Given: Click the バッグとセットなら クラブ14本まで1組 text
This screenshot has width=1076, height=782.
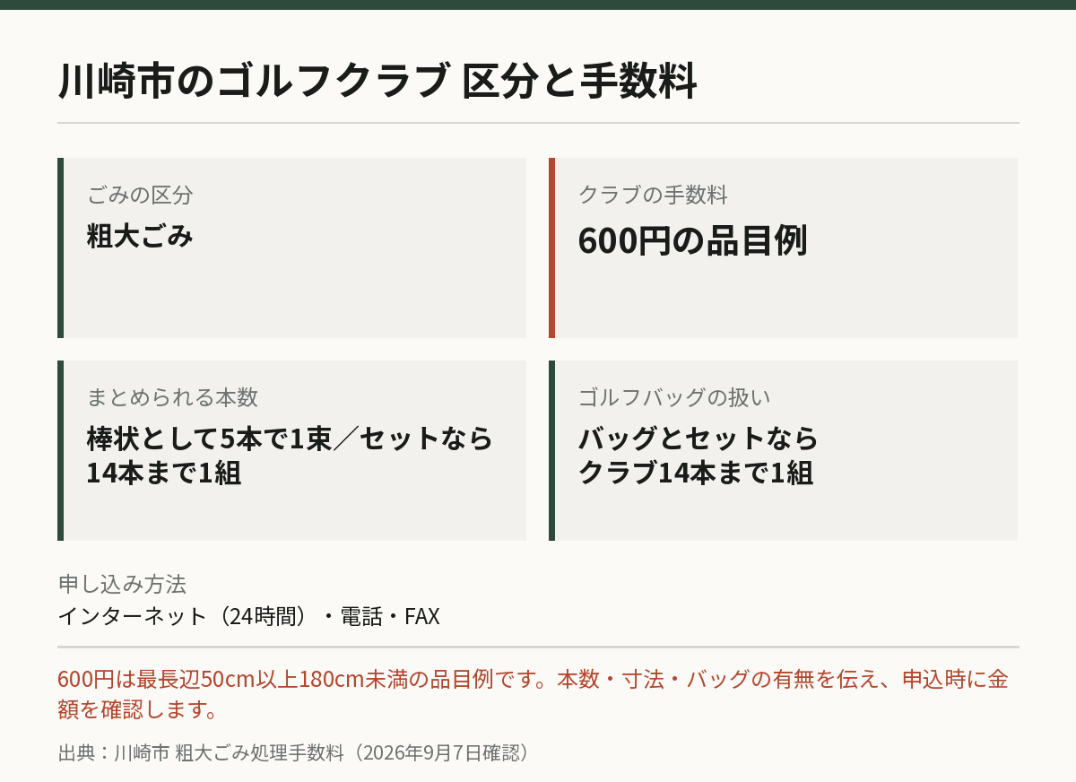Looking at the screenshot, I should [699, 456].
